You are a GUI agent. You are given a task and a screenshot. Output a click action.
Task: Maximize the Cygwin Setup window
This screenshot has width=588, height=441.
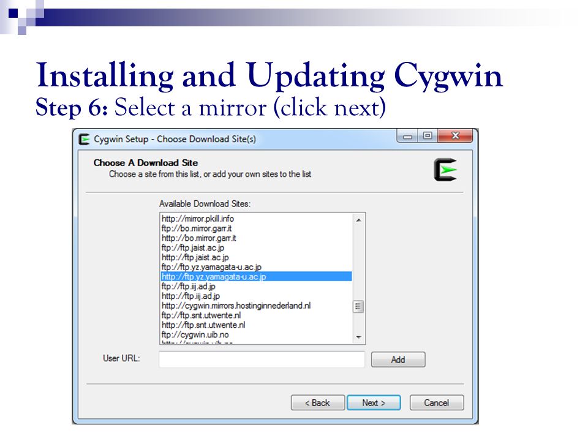click(428, 136)
